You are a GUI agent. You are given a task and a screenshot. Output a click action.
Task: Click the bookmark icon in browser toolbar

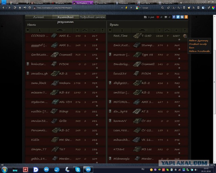[184, 8]
